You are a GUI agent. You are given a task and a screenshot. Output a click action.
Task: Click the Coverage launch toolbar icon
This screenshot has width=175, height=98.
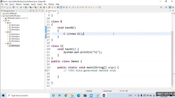(x=30, y=7)
